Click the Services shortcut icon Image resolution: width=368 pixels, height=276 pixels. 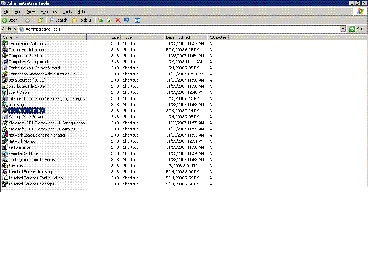5,165
